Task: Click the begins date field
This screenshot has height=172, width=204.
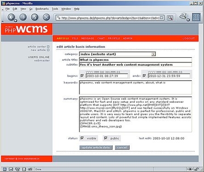Action: (107, 76)
